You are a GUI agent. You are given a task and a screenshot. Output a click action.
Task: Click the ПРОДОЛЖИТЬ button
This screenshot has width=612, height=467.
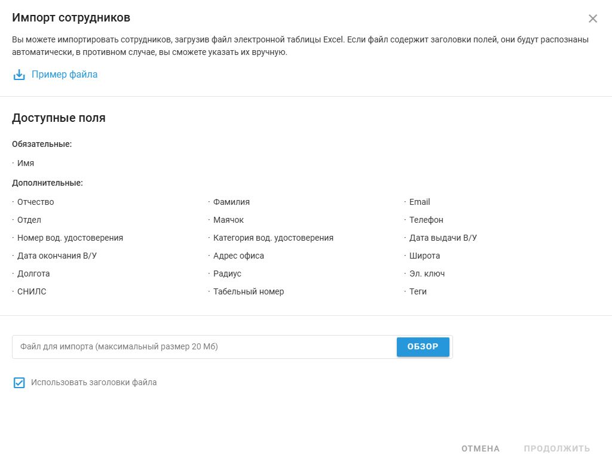click(x=557, y=448)
